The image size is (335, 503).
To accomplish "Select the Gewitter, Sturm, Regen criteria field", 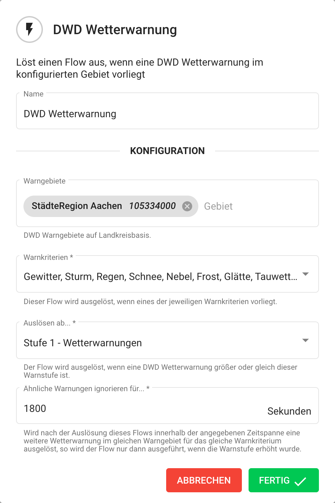I will (160, 277).
